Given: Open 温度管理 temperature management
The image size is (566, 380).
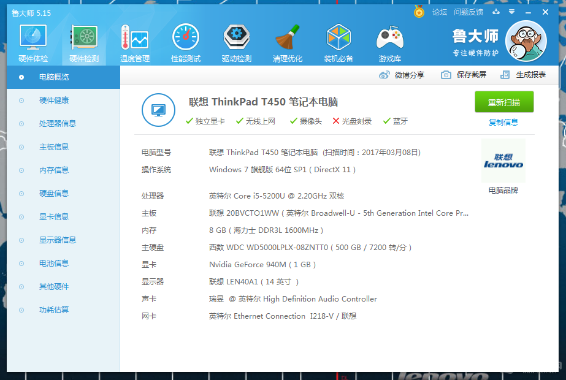Looking at the screenshot, I should click(x=135, y=44).
